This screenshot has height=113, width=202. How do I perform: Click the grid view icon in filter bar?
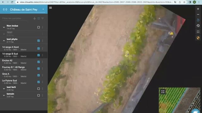39,19
